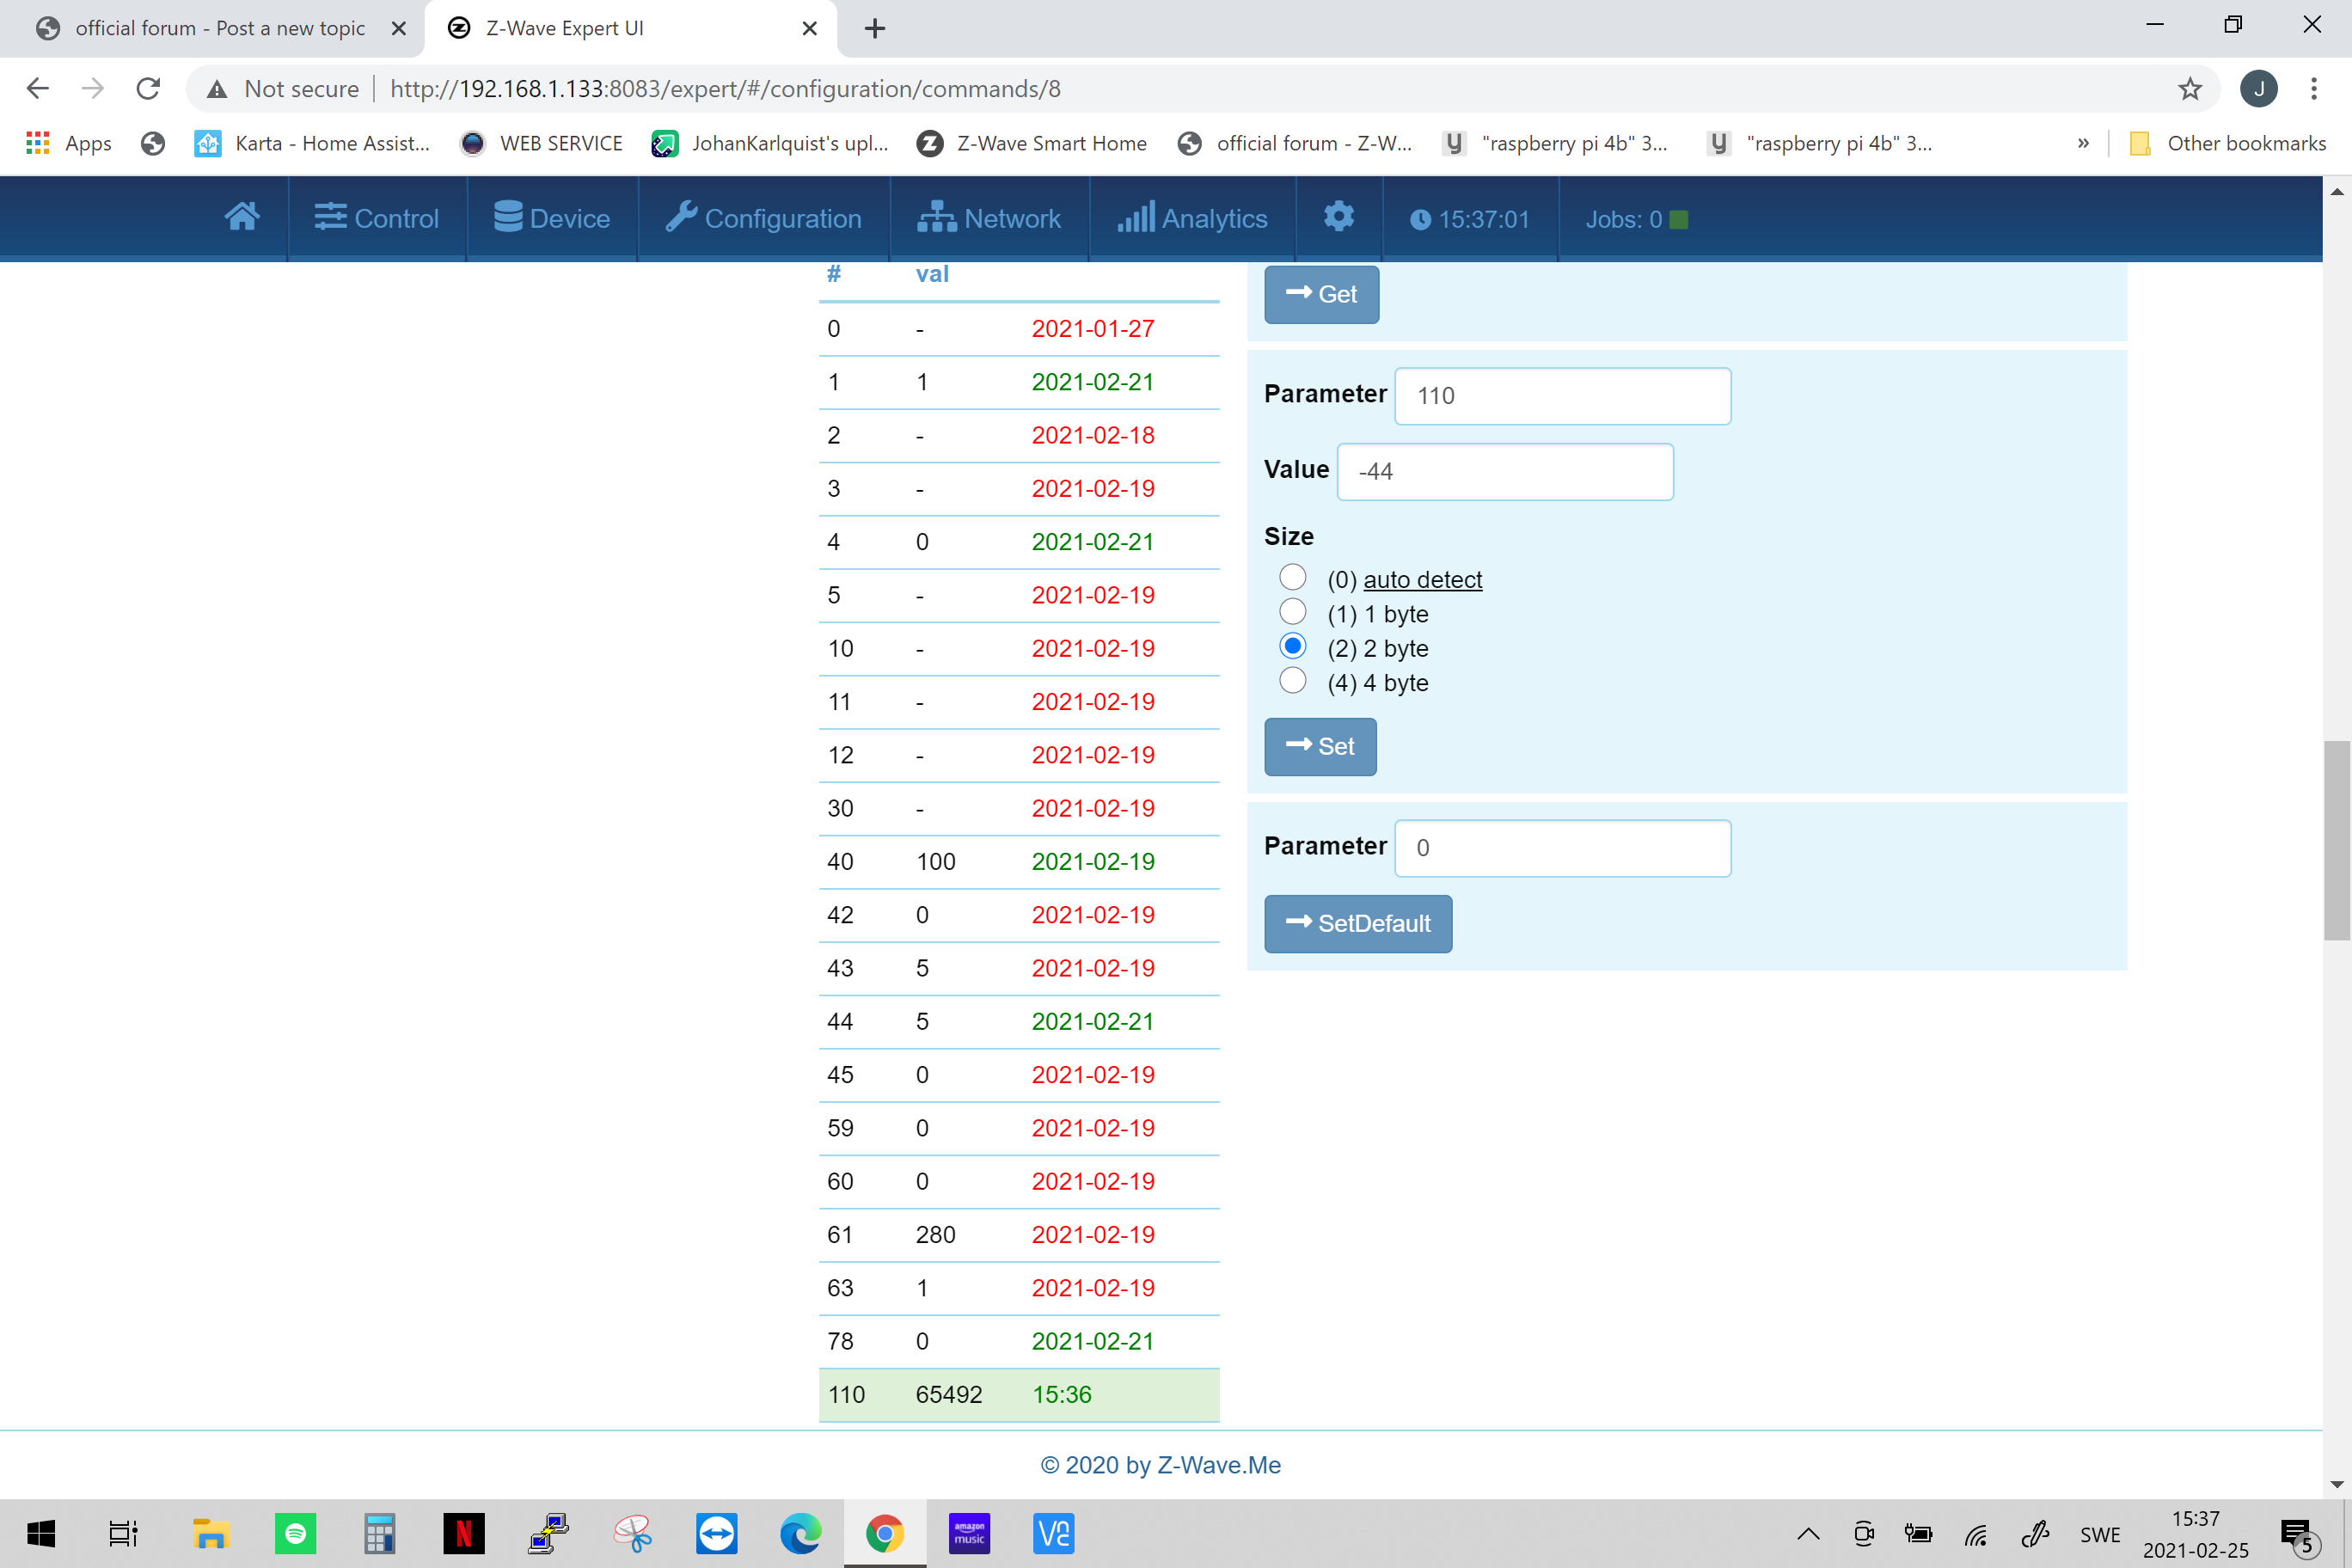Open the settings gear in navigation bar
This screenshot has width=2352, height=1568.
1338,217
